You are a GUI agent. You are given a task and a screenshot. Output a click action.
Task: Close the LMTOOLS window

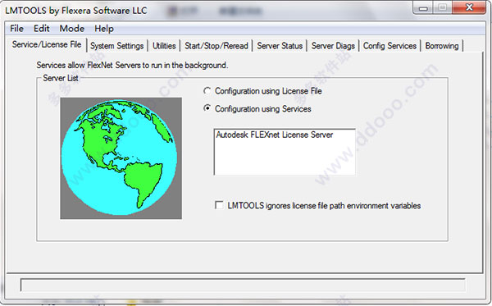[469, 7]
